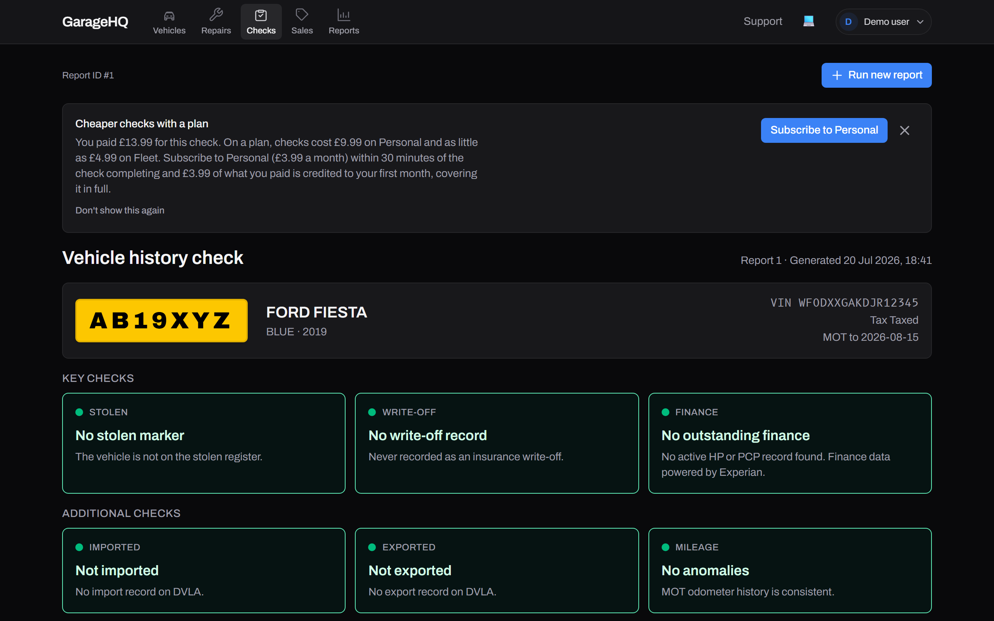Image resolution: width=994 pixels, height=621 pixels.
Task: Click the FORD FIESTA vehicle title
Action: coord(316,312)
